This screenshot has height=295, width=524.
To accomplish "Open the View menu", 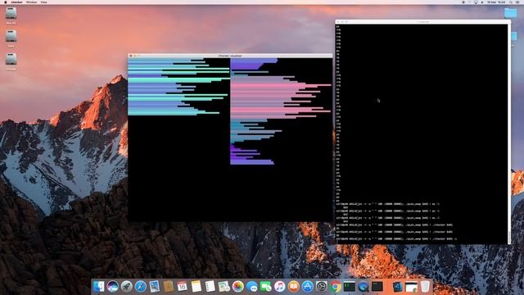I will [x=43, y=2].
